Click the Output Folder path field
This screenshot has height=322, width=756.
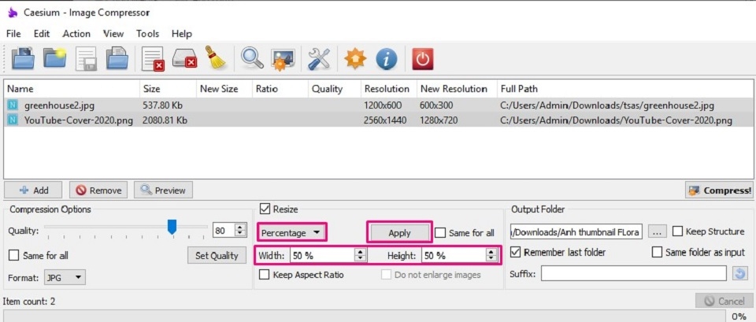[576, 232]
